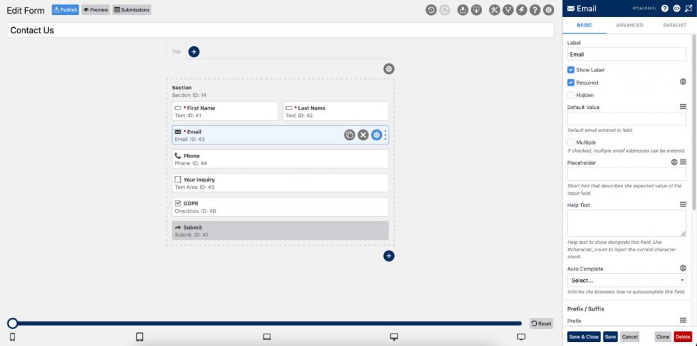Viewport: 697px width, 346px height.
Task: Uncheck the Show Label checkbox
Action: pyautogui.click(x=571, y=69)
